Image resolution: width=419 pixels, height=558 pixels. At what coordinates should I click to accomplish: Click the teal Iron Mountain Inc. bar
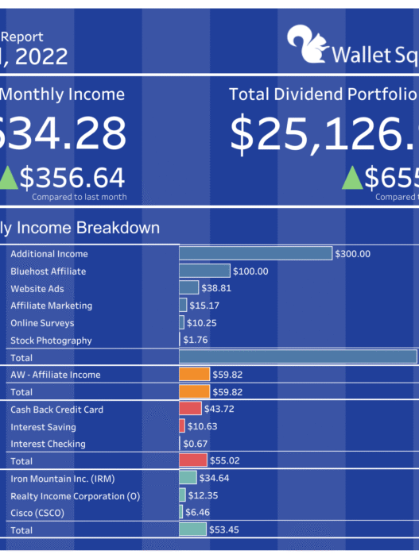click(x=188, y=478)
